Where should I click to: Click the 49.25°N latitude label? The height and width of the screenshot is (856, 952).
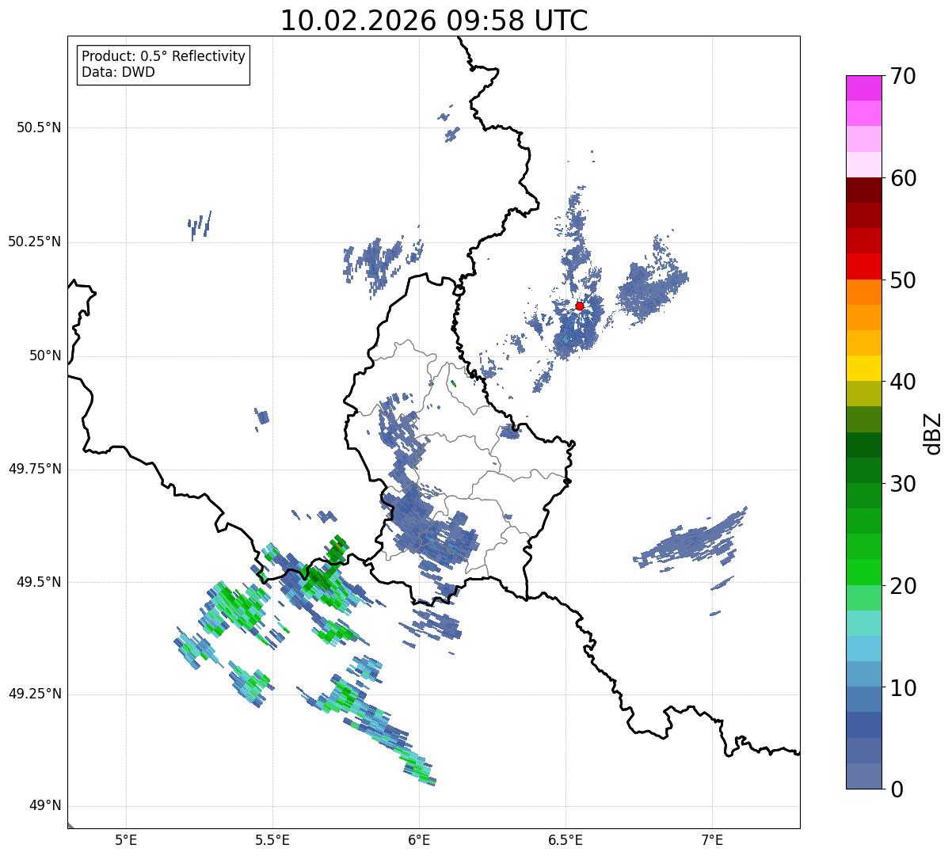click(x=35, y=694)
